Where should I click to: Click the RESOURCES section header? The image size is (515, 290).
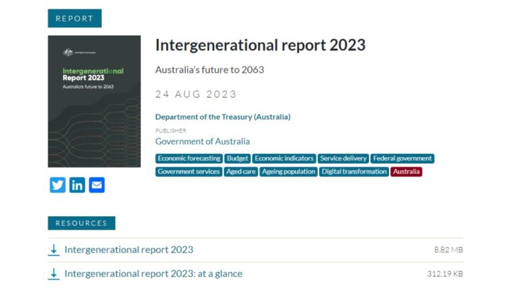tap(81, 224)
